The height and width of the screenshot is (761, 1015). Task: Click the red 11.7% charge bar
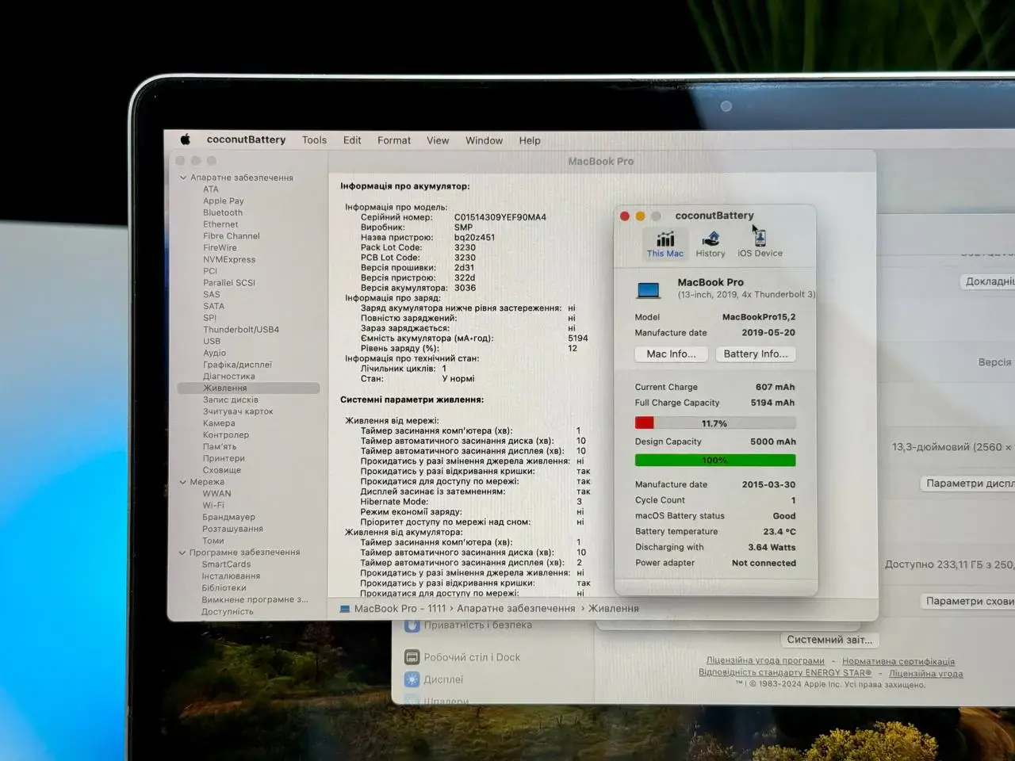coord(715,423)
